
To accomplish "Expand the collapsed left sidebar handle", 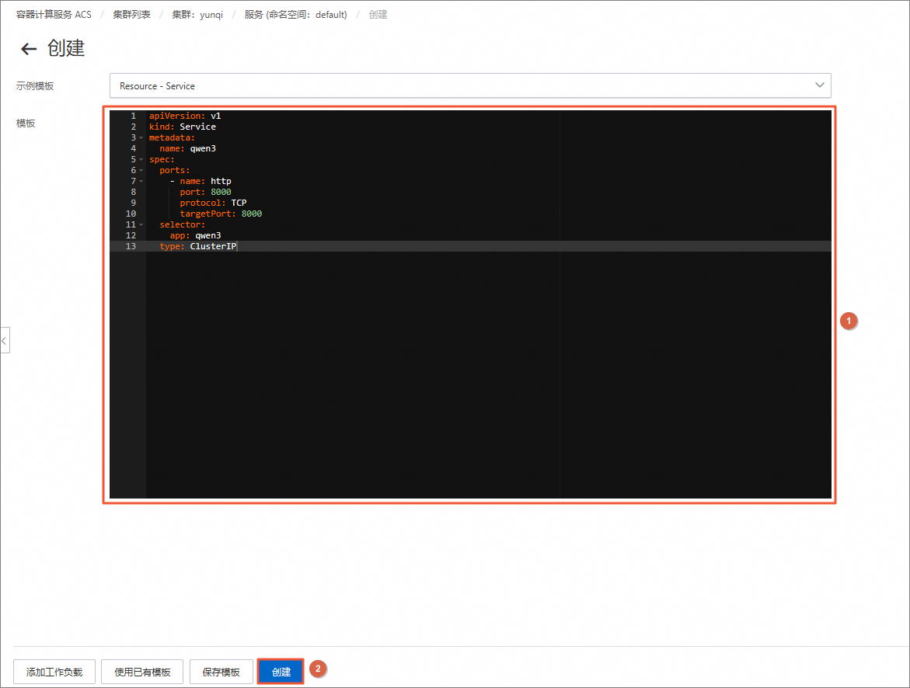I will (5, 341).
